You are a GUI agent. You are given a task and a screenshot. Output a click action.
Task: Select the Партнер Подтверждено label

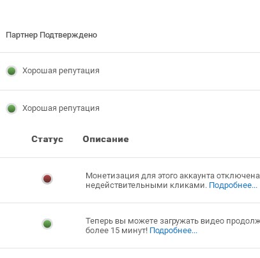51,35
